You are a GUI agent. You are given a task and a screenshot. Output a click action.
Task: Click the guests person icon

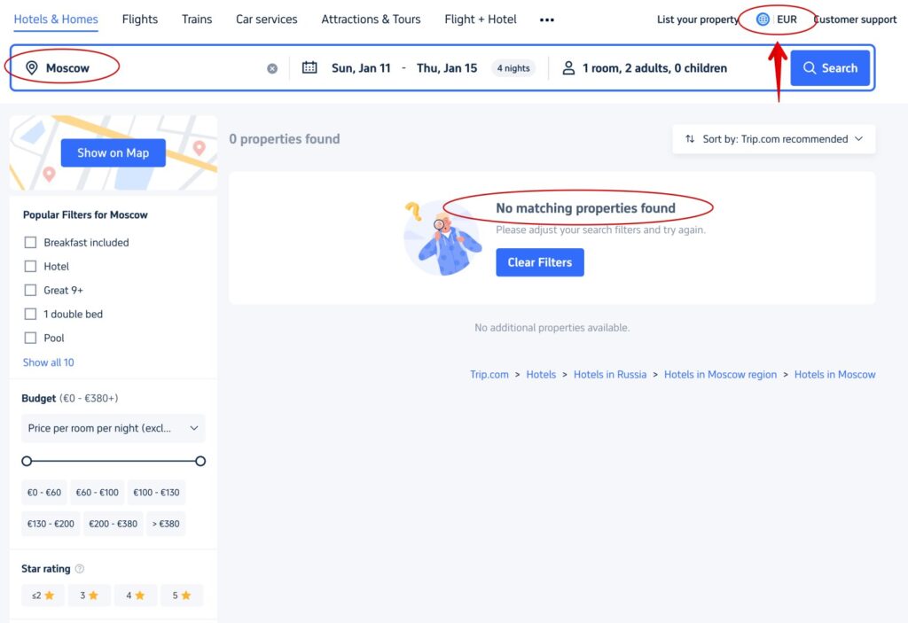pos(568,66)
